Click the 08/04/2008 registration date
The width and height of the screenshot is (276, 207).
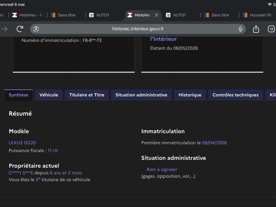tap(214, 143)
